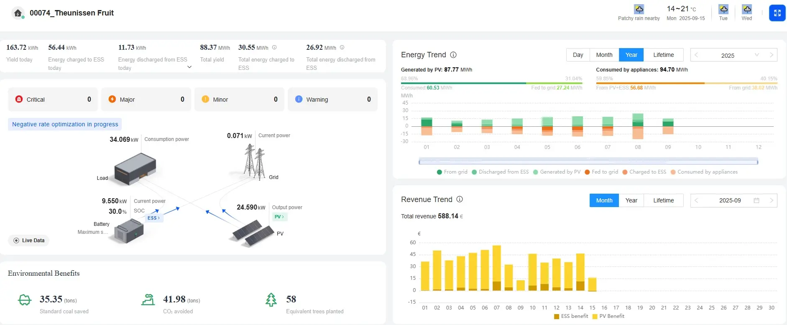
Task: Click the Energy Trend chart range slider
Action: (x=588, y=161)
